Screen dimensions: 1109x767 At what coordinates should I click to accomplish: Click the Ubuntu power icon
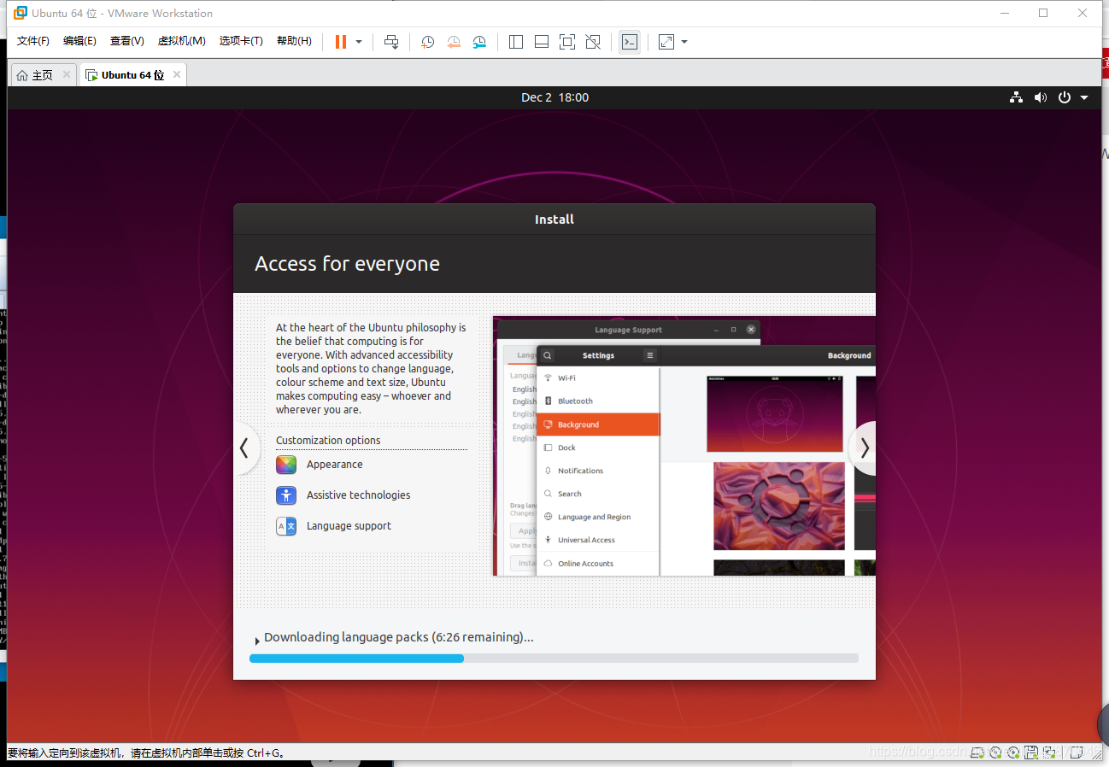(x=1065, y=97)
